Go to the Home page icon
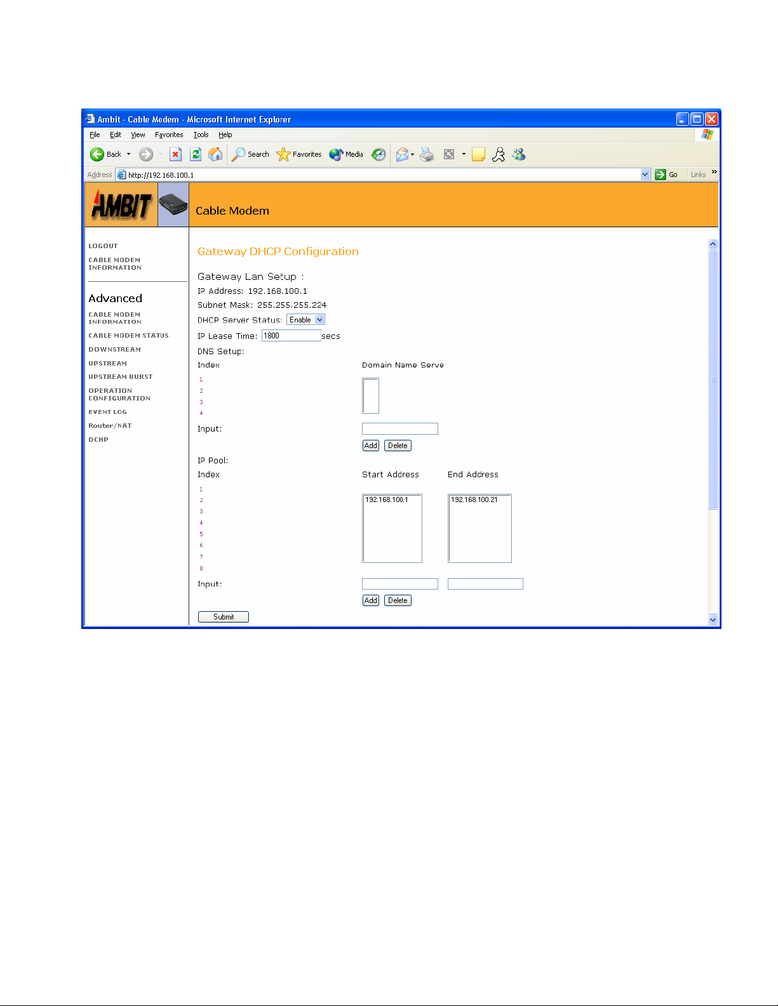Viewport: 778px width, 1006px height. pos(215,154)
